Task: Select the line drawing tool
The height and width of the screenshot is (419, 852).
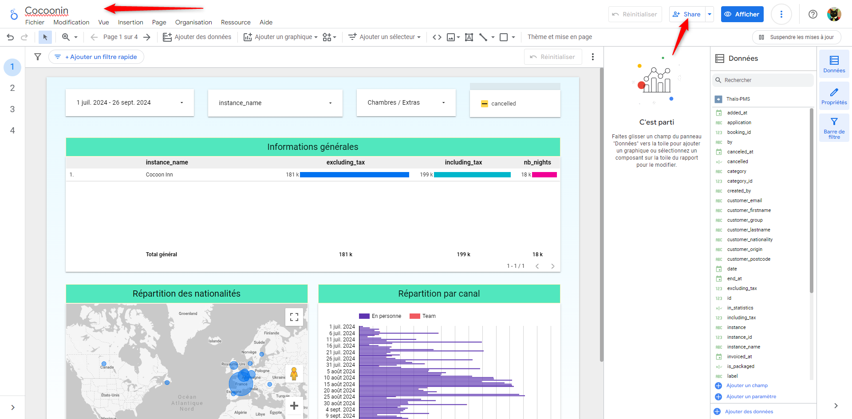Action: 483,37
